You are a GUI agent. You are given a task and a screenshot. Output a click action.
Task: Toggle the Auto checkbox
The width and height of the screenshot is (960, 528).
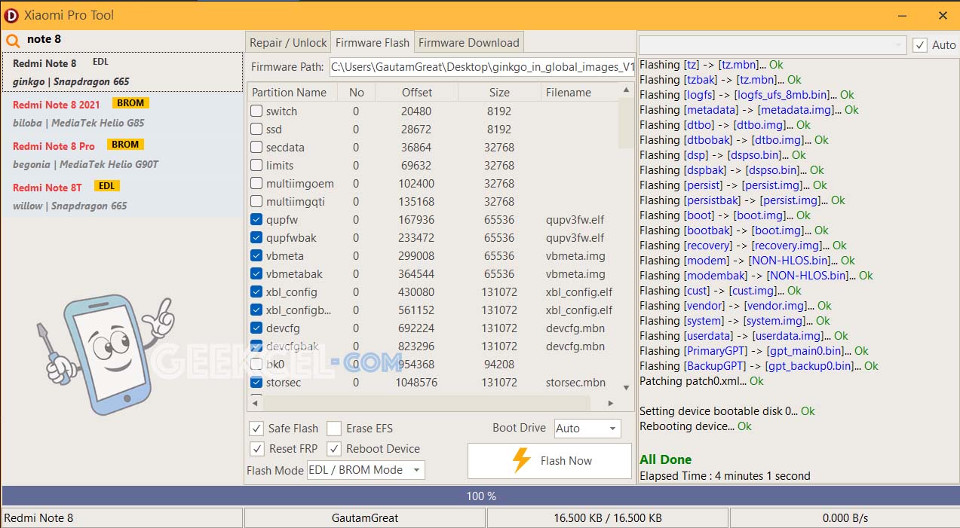[x=920, y=45]
